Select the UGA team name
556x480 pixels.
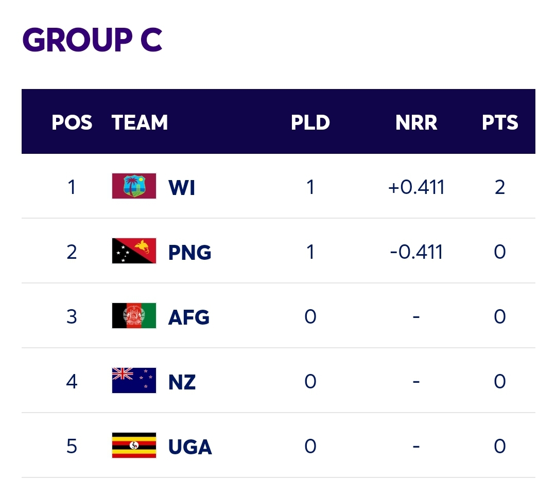tap(190, 447)
